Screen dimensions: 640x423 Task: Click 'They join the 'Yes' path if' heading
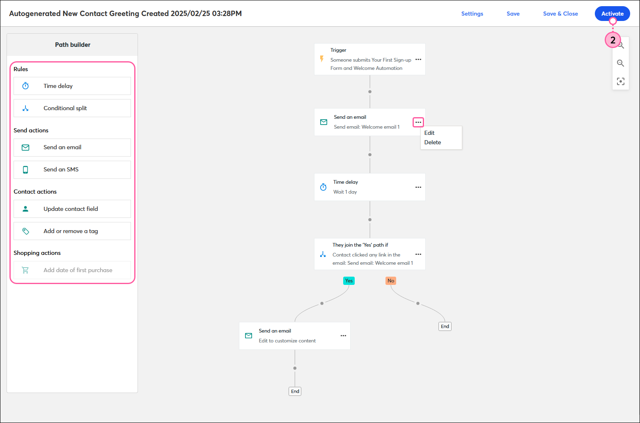pyautogui.click(x=360, y=245)
